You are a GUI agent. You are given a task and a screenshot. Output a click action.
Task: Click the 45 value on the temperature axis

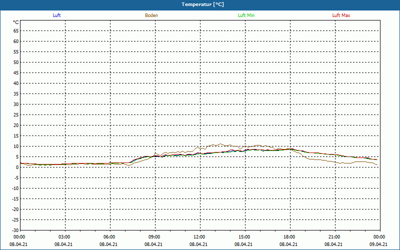[16, 73]
